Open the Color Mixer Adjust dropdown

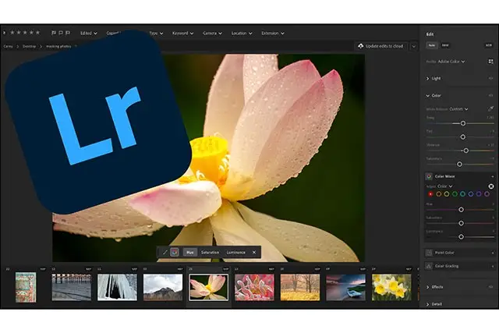click(x=445, y=186)
